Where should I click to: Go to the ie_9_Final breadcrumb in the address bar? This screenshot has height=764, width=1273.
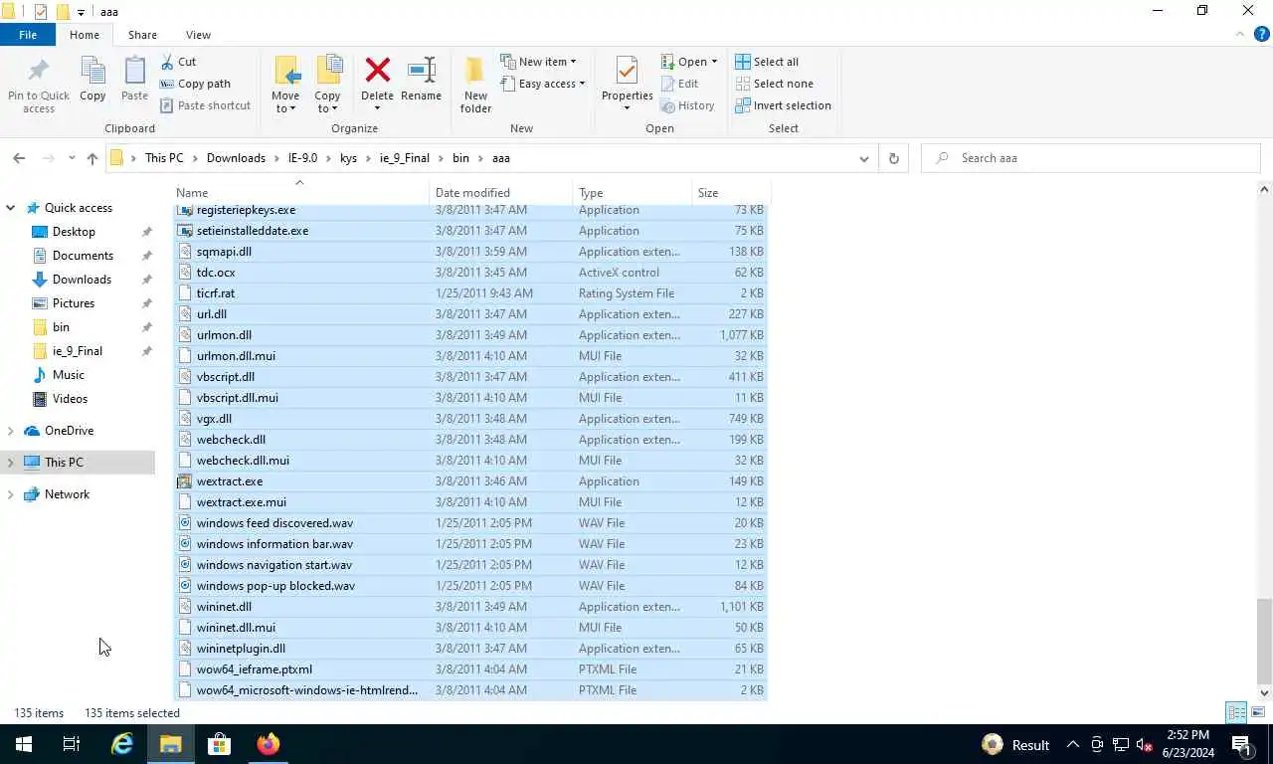405,158
